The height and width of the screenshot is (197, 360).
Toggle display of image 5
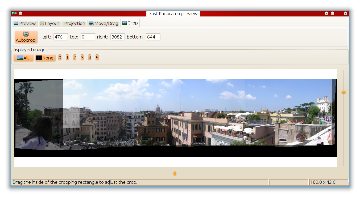(97, 58)
